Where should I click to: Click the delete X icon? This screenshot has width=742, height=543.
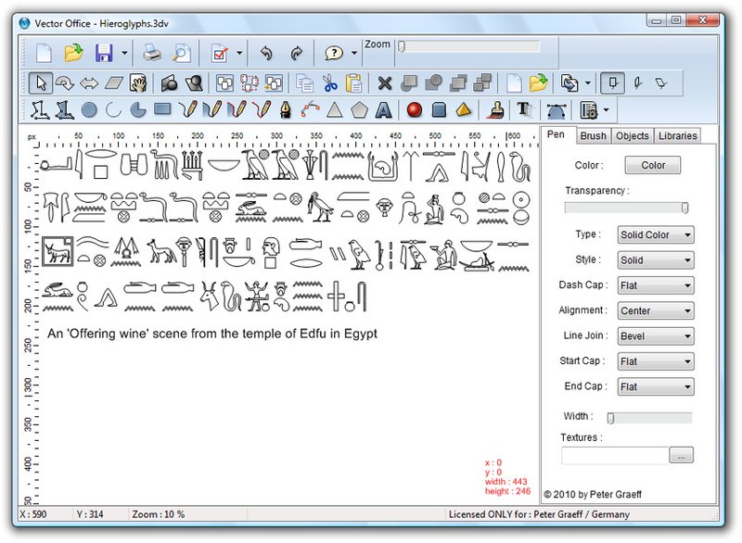click(385, 83)
